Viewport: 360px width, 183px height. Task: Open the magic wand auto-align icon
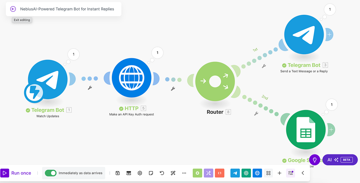coord(173,173)
